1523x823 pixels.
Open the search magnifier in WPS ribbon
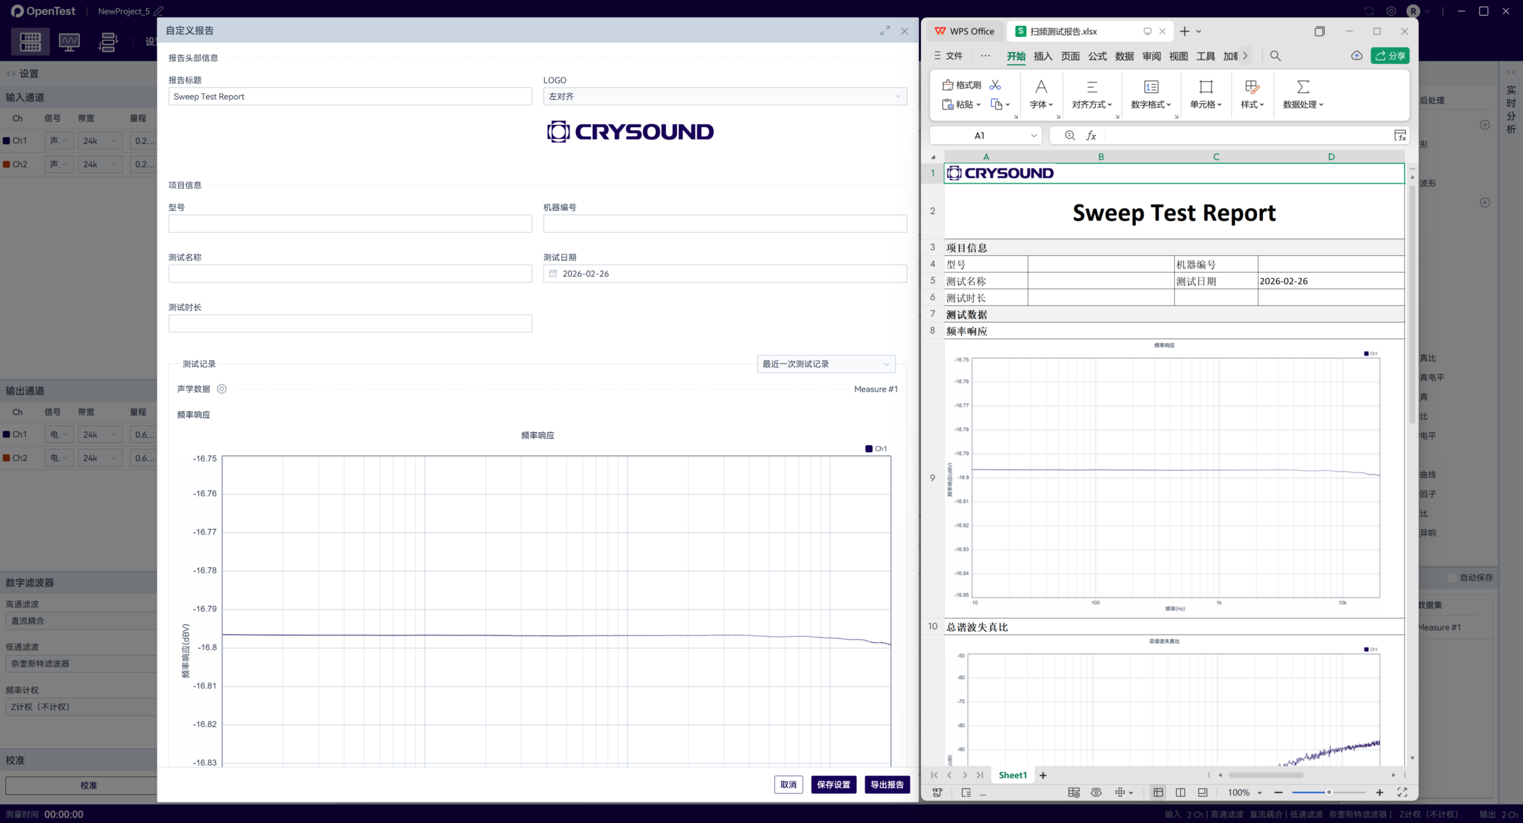(x=1275, y=56)
